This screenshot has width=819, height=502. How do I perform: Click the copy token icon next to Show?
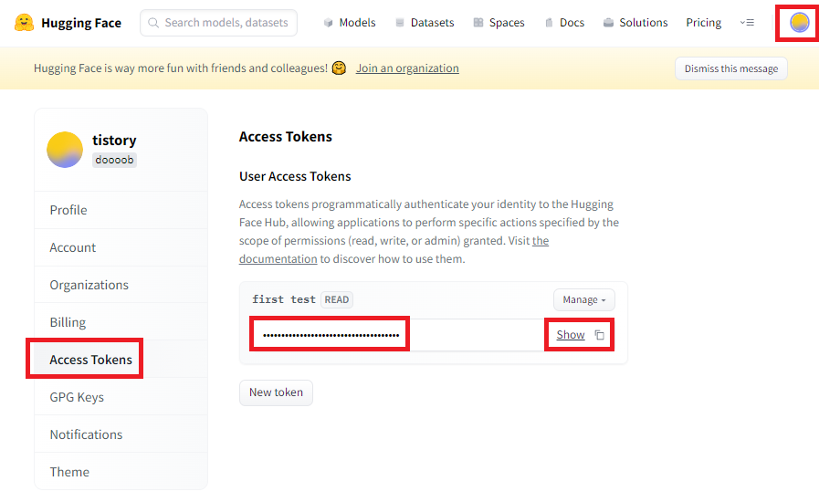point(600,335)
